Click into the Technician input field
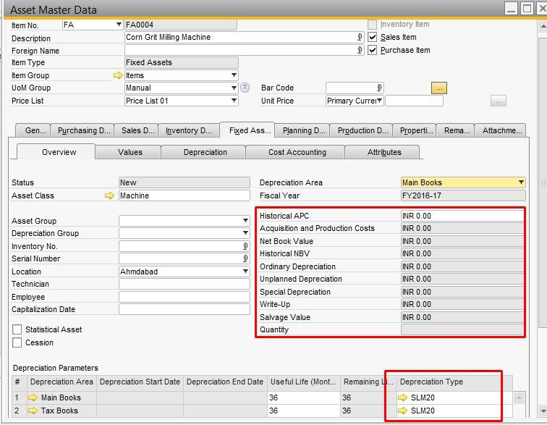Viewport: 547px width, 425px height. coord(184,284)
